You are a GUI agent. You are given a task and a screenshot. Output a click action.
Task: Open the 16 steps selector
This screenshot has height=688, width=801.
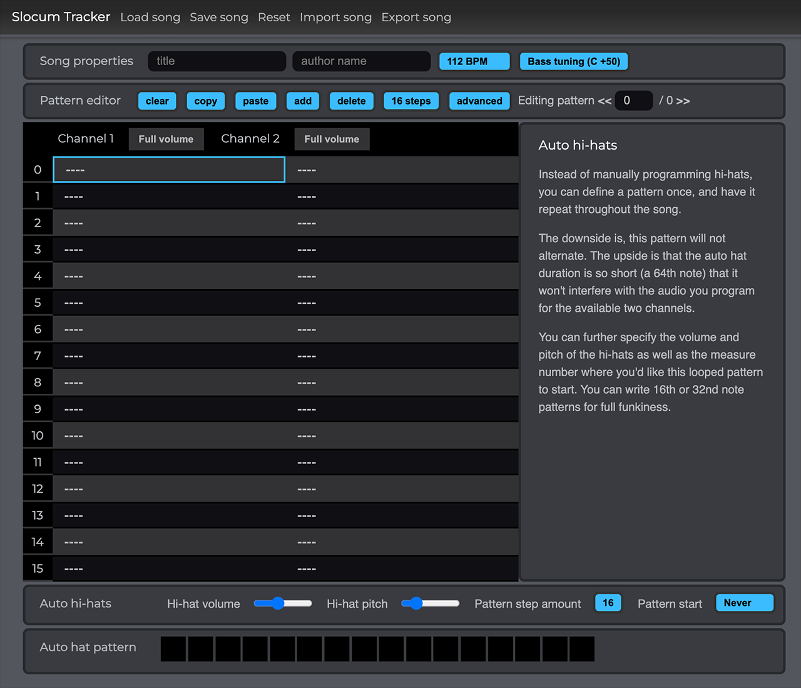[411, 101]
